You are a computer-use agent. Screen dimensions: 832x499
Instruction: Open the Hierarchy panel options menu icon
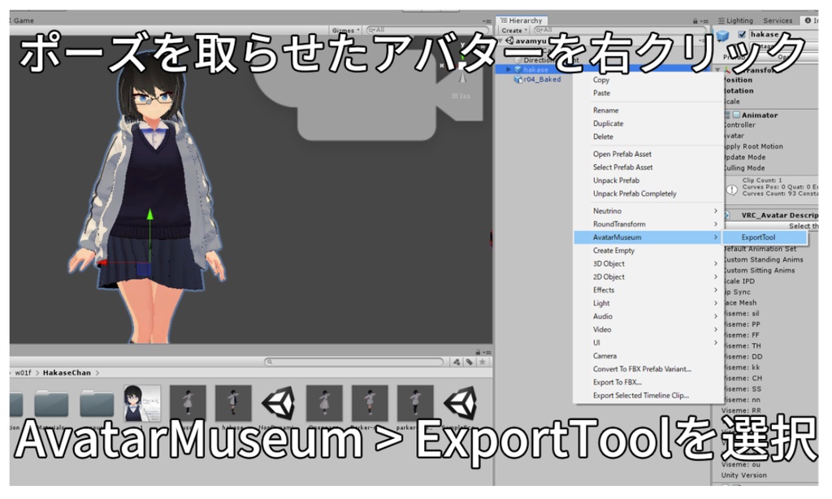pos(703,21)
